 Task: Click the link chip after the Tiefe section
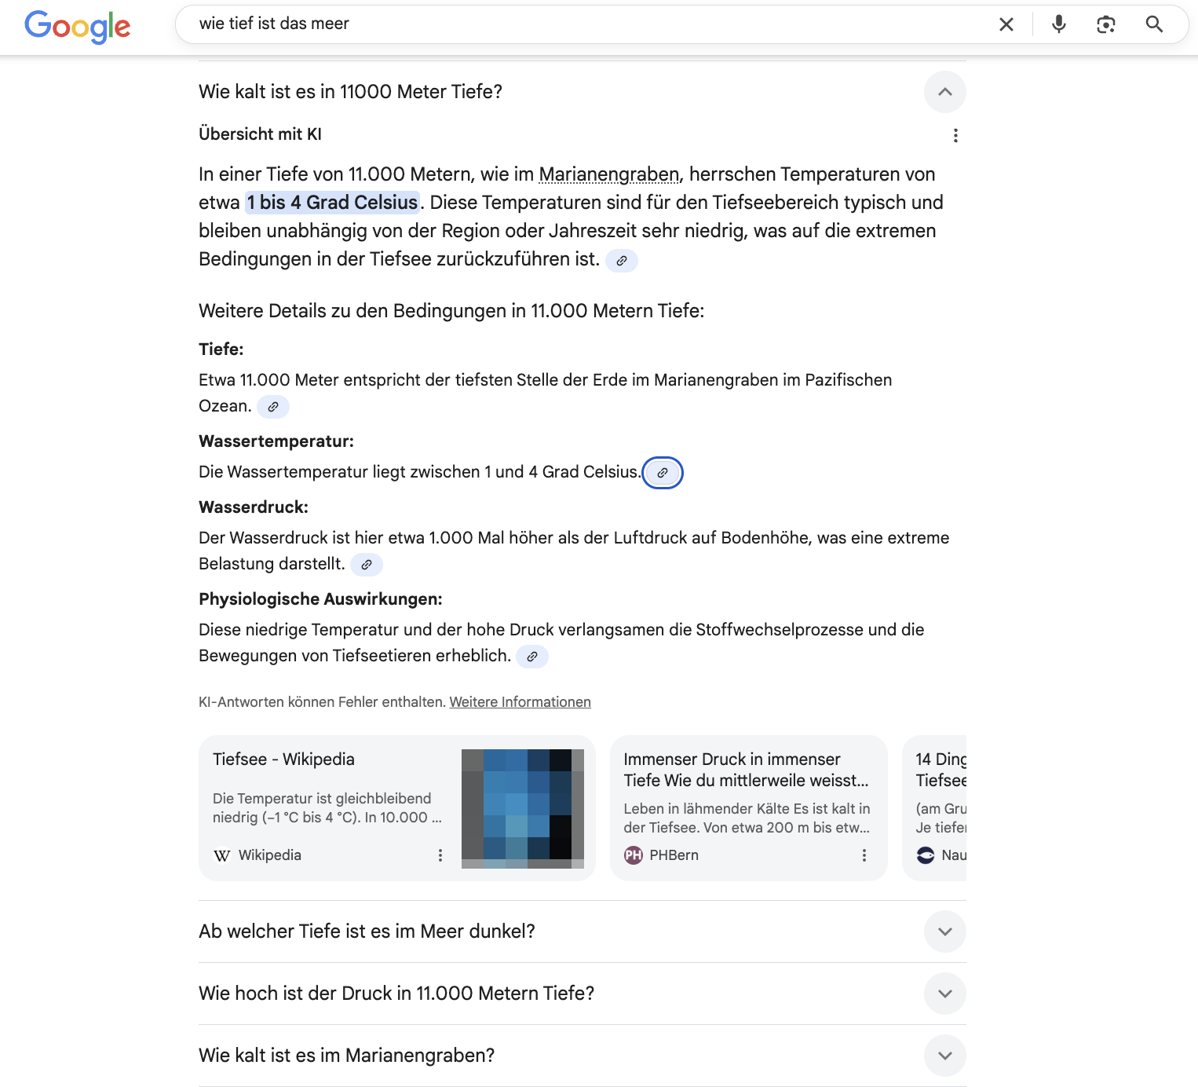pyautogui.click(x=273, y=407)
